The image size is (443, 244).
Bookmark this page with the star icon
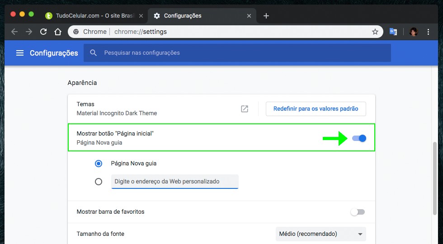click(375, 32)
